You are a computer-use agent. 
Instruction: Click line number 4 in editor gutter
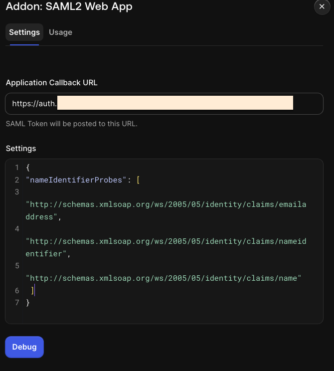[17, 229]
